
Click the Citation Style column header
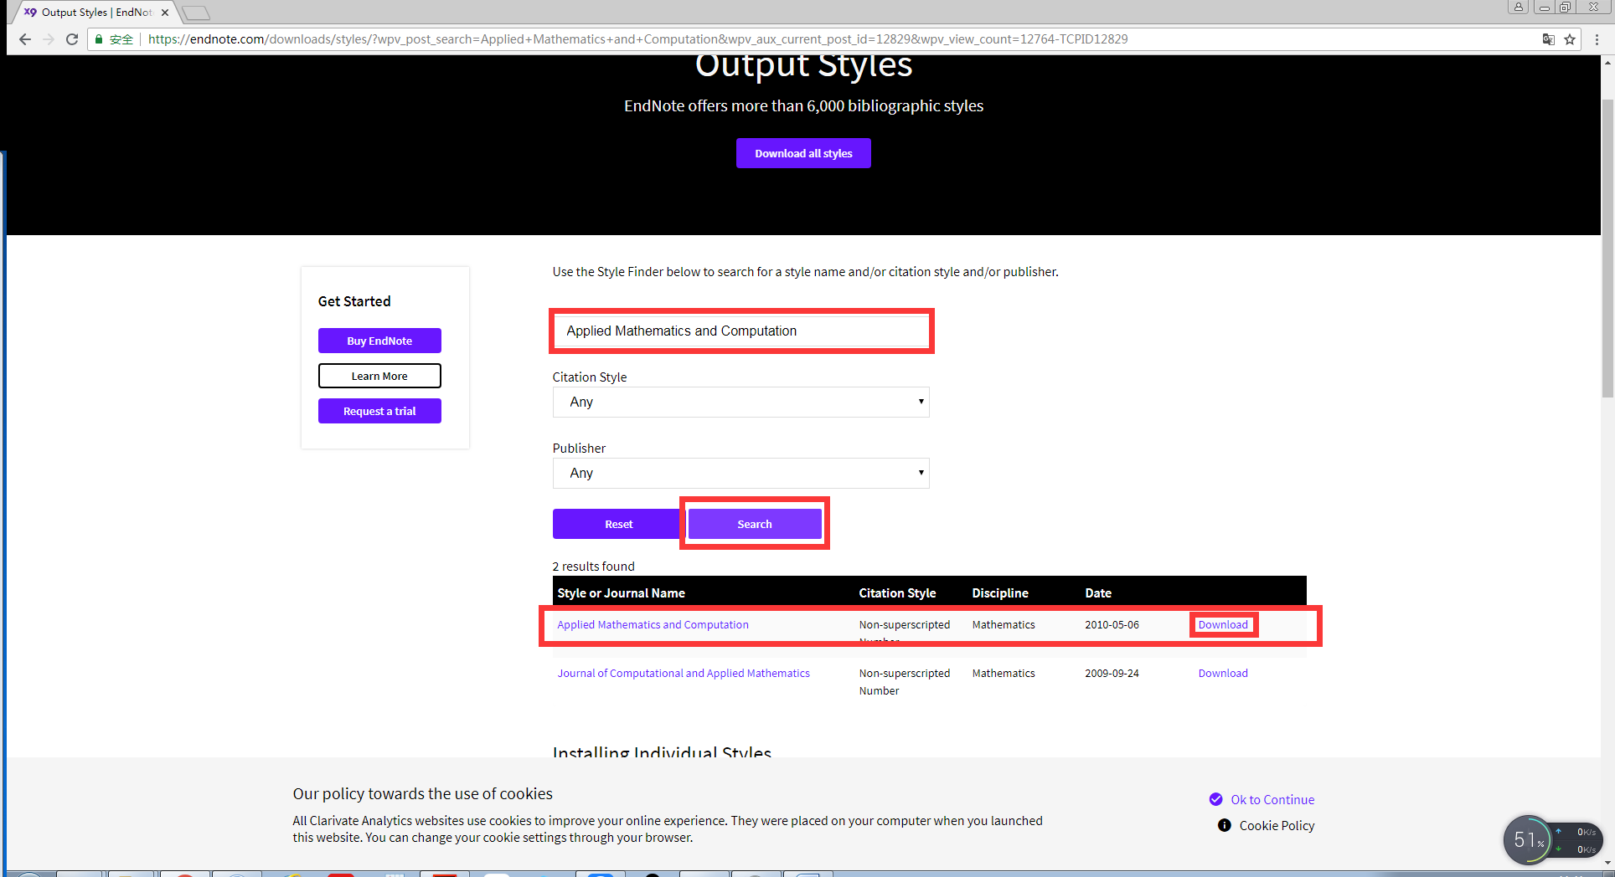[x=897, y=592]
